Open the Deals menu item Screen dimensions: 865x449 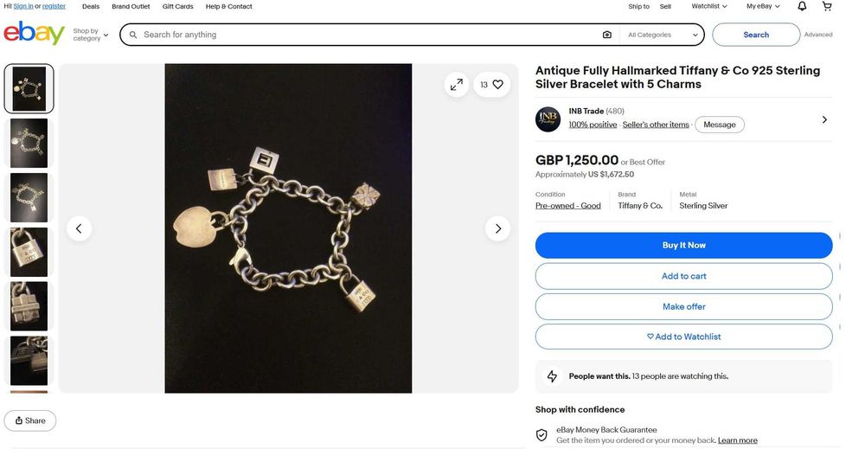[91, 7]
